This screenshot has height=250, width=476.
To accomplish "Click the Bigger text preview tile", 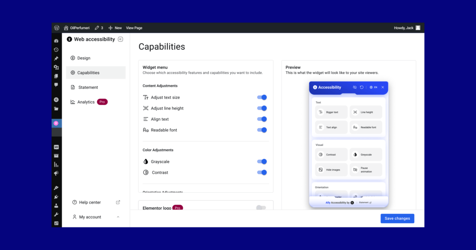I will point(331,112).
